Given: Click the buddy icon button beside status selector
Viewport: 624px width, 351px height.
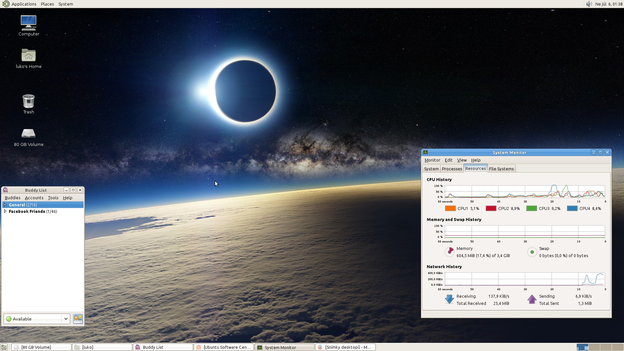Looking at the screenshot, I should tap(78, 318).
